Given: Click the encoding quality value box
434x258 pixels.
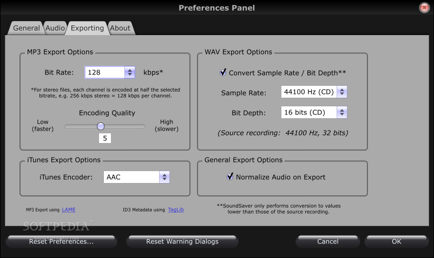Looking at the screenshot, I should click(105, 138).
